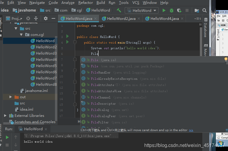This screenshot has width=228, height=151.
Task: Select idea.iml file in tree
Action: click(x=24, y=109)
